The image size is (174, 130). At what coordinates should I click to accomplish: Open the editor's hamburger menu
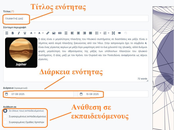click(7, 33)
